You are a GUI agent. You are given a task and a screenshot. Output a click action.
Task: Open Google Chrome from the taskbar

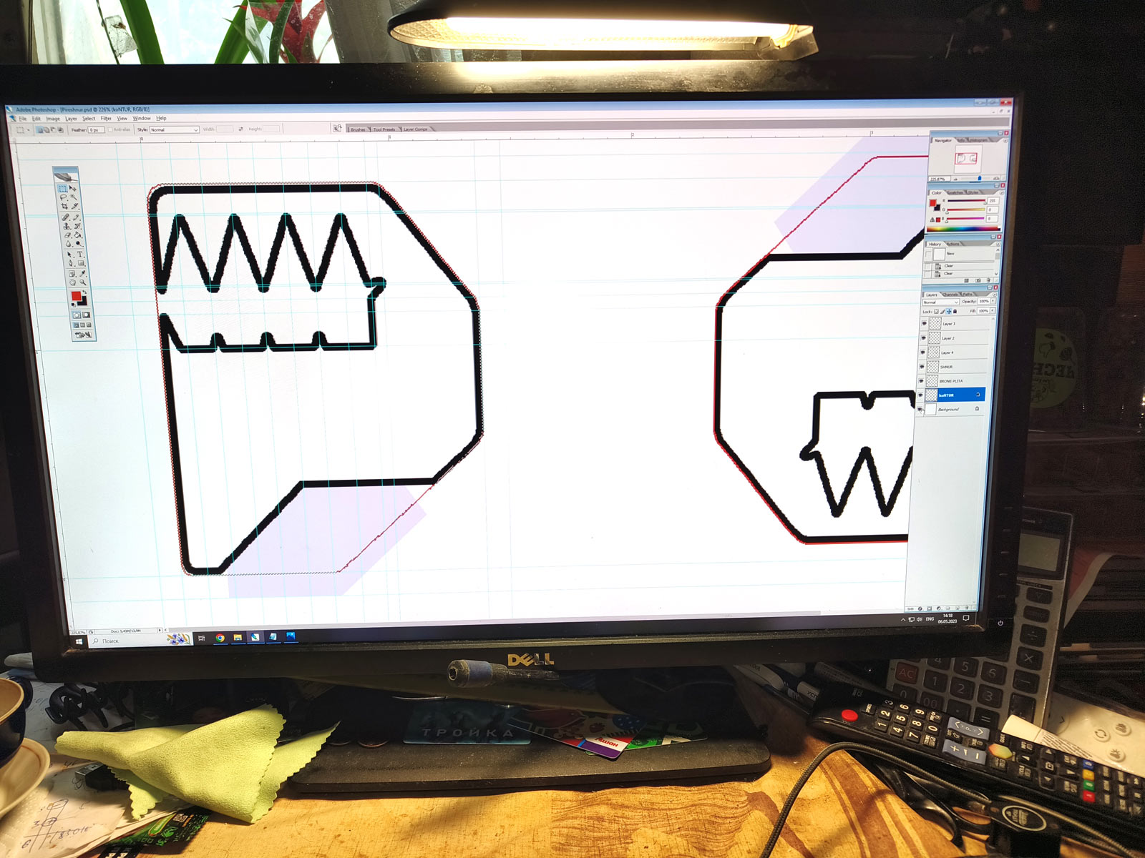[220, 638]
